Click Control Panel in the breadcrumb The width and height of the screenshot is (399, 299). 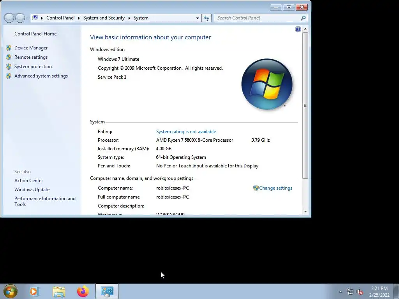point(60,18)
